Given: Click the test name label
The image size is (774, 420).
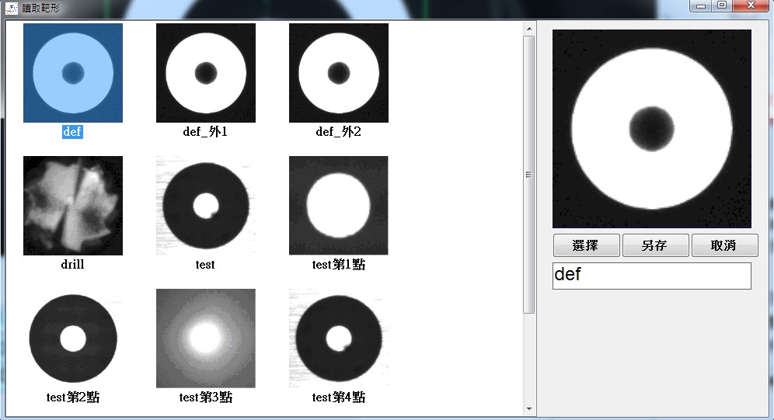Looking at the screenshot, I should tap(205, 265).
